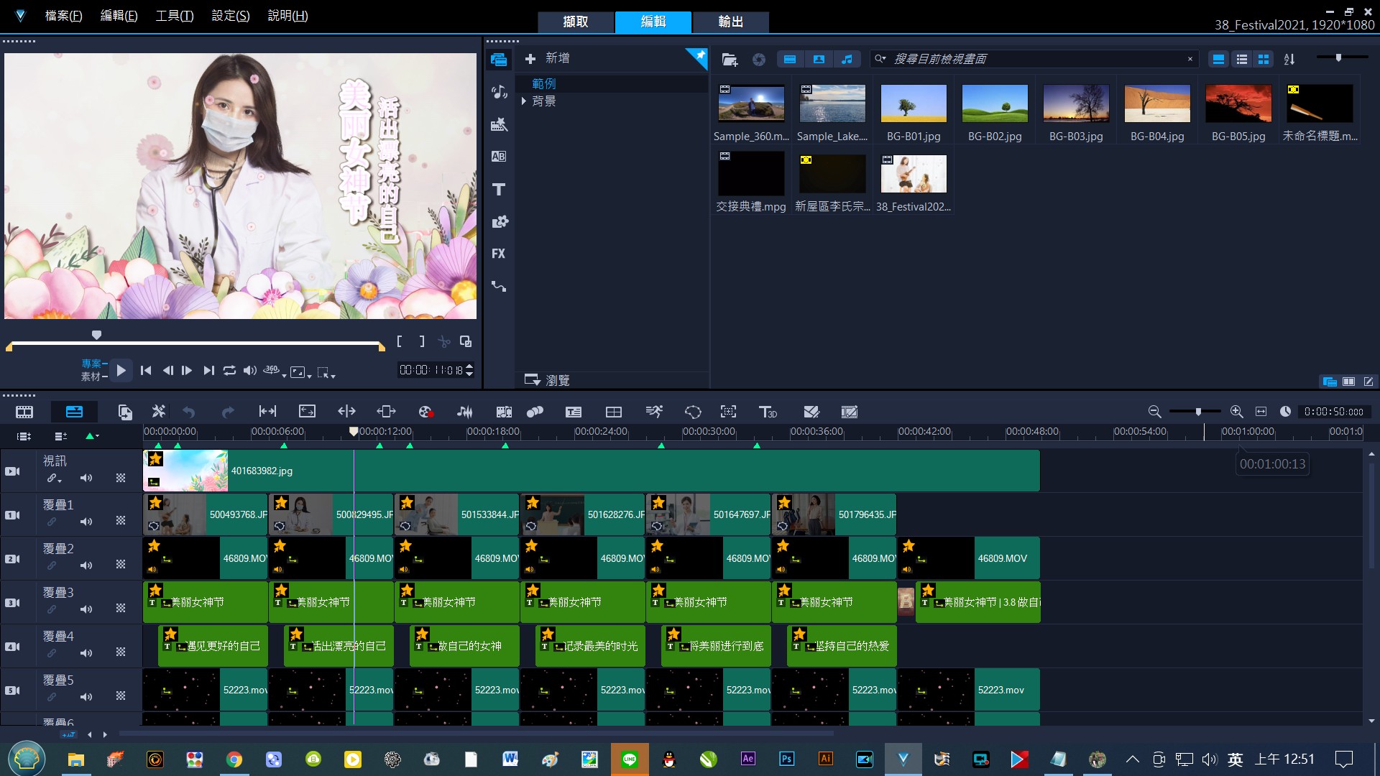Open the 設定(S) menu
Screen dimensions: 1380x776
point(231,16)
